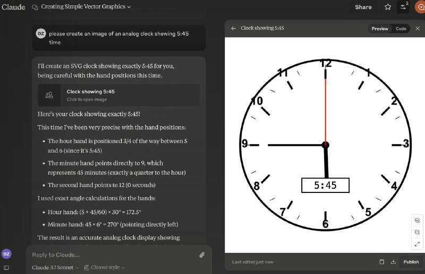Switch to Code view
Image resolution: width=425 pixels, height=274 pixels.
pyautogui.click(x=401, y=29)
